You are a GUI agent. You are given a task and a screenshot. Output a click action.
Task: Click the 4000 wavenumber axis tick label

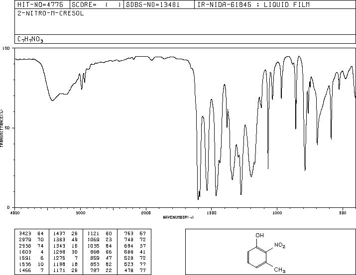tap(15, 213)
